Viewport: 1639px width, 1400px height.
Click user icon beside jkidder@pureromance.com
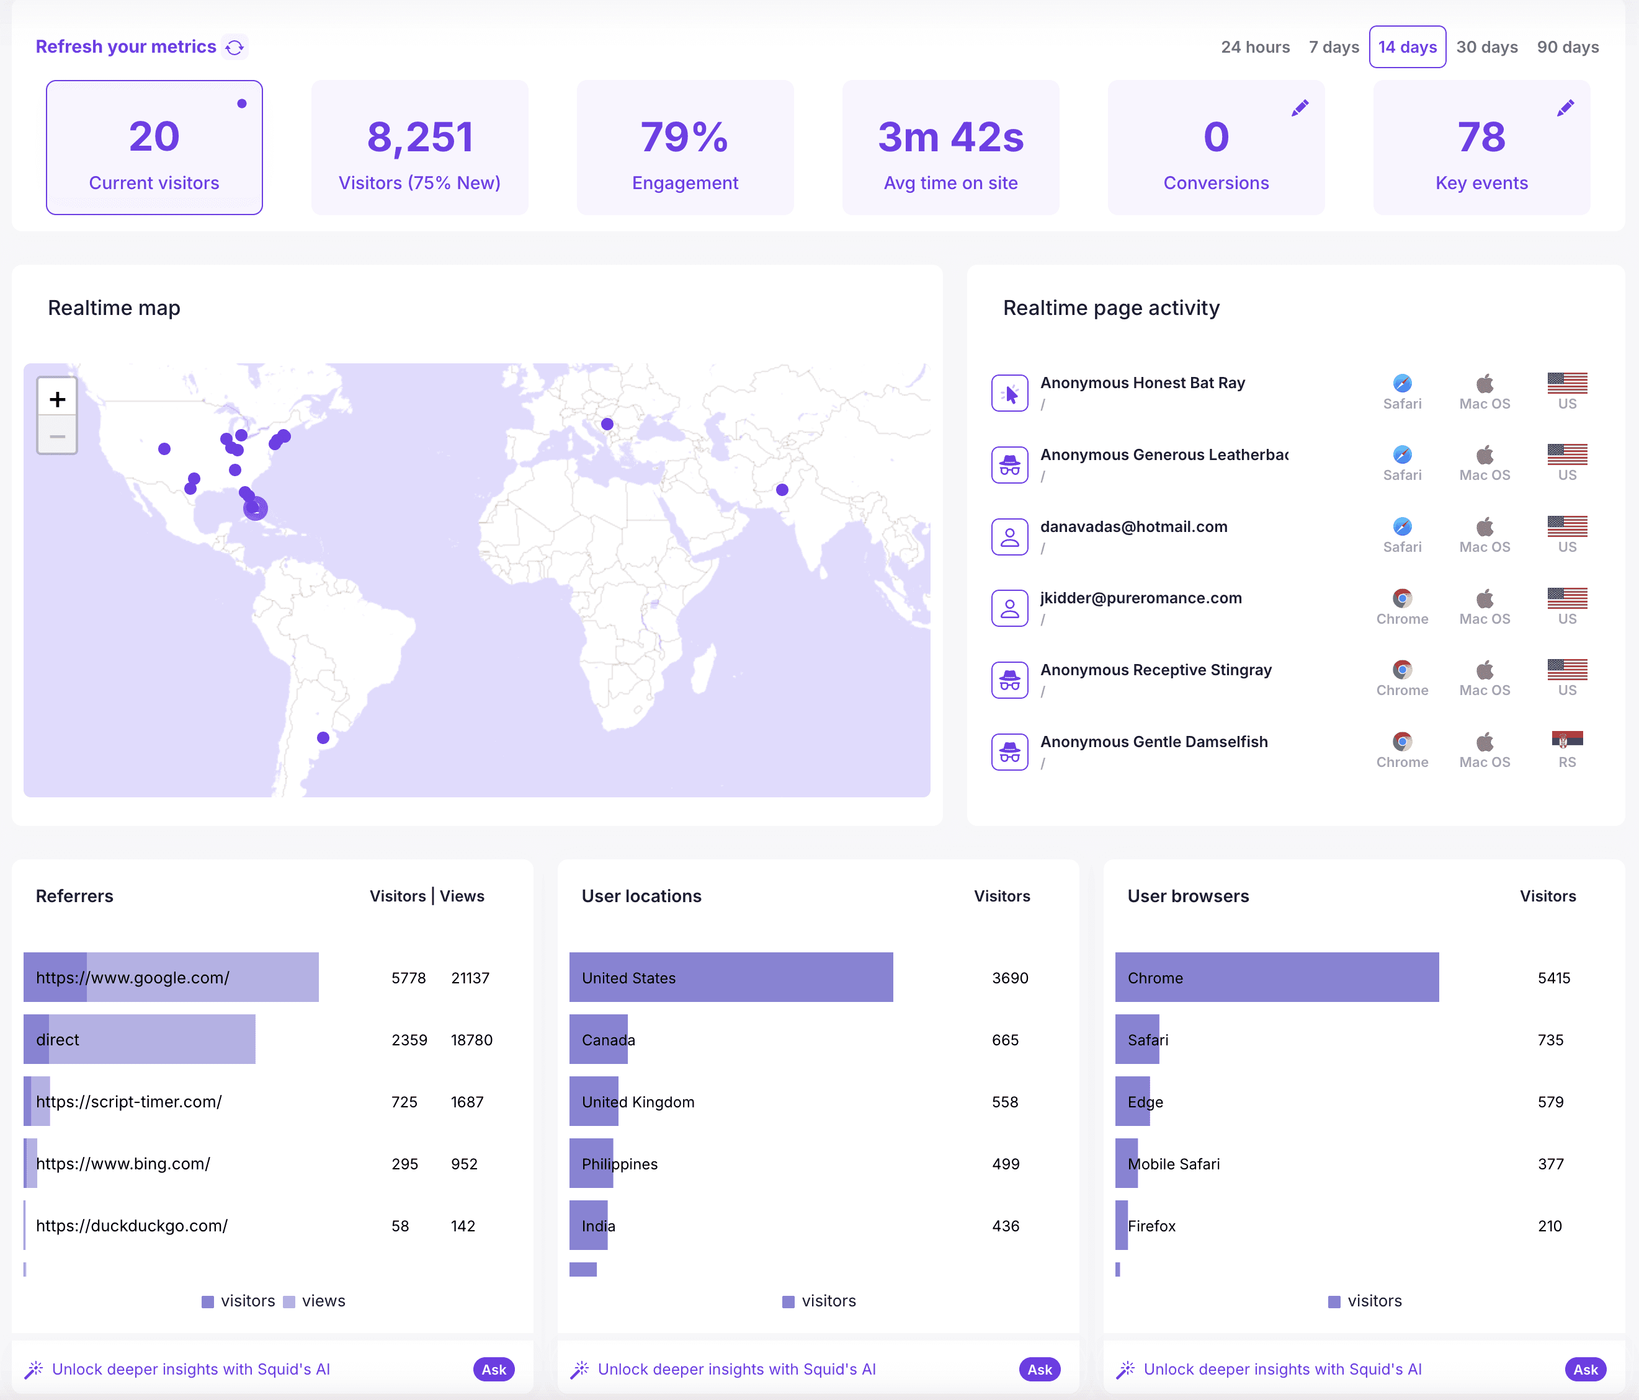(x=1009, y=609)
